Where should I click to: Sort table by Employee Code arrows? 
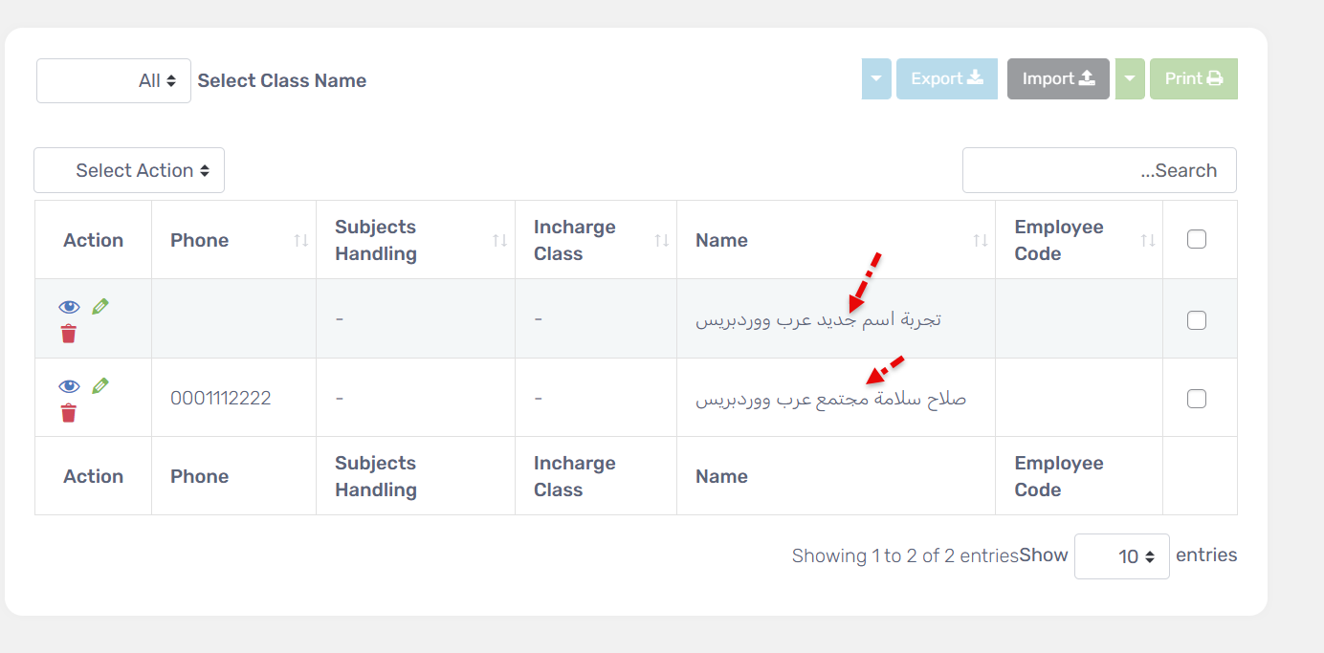pos(1149,240)
